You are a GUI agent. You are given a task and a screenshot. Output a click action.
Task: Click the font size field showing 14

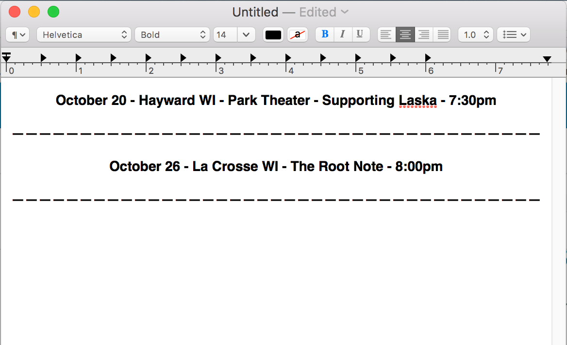pos(225,34)
